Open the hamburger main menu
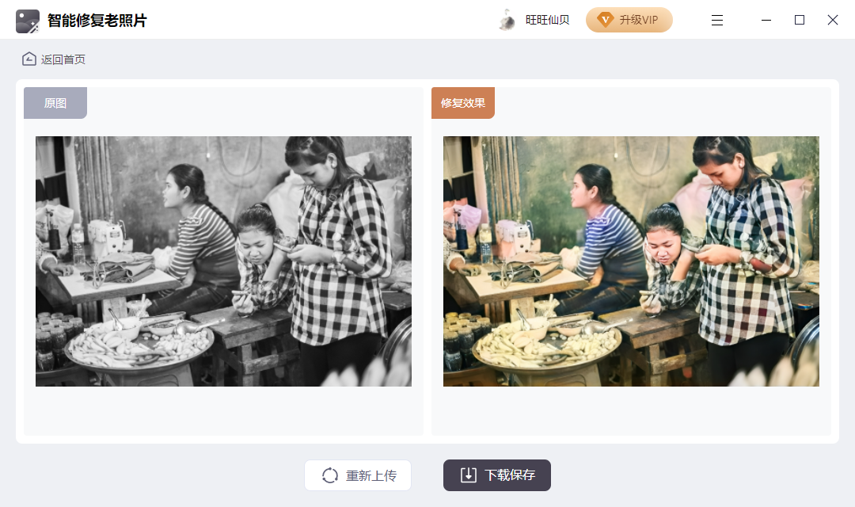 [x=717, y=21]
